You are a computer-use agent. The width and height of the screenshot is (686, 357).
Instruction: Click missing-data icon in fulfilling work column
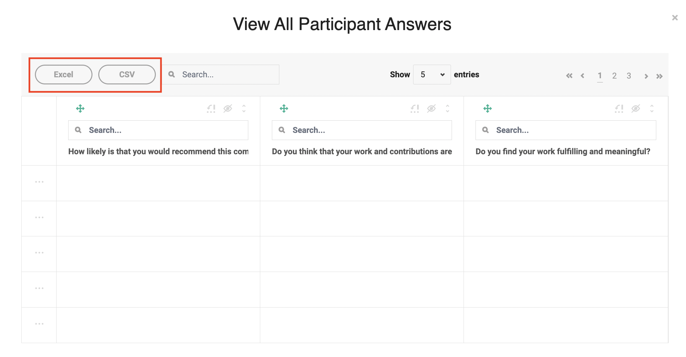(x=619, y=109)
